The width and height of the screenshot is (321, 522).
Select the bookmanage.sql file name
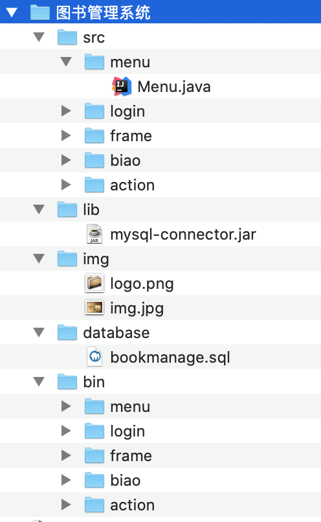coord(170,357)
